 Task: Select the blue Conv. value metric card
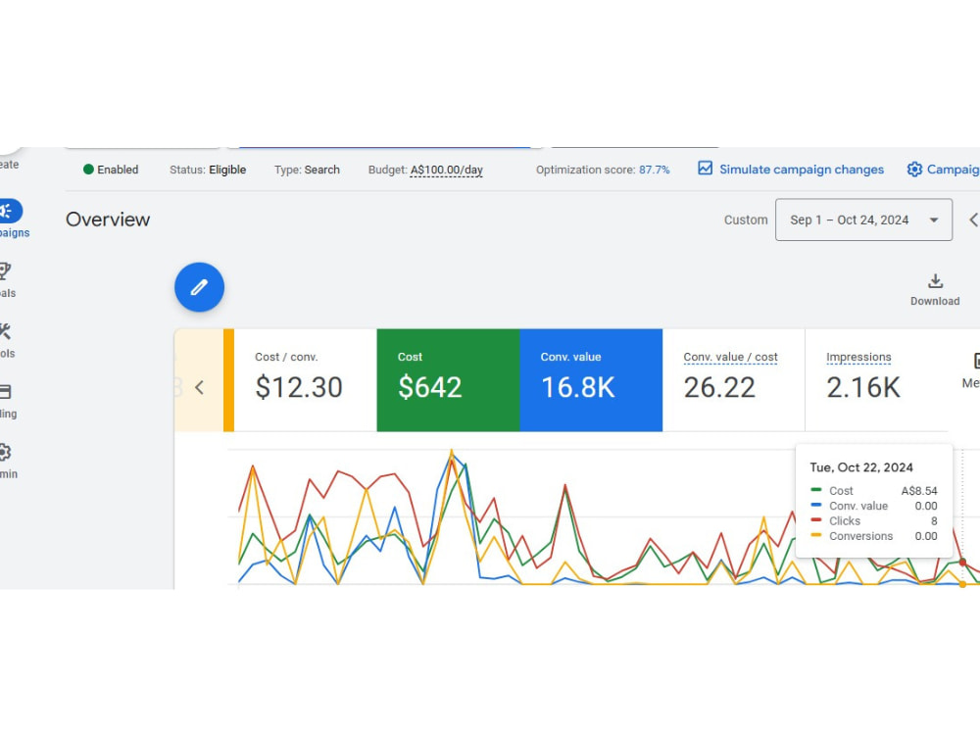pyautogui.click(x=591, y=380)
